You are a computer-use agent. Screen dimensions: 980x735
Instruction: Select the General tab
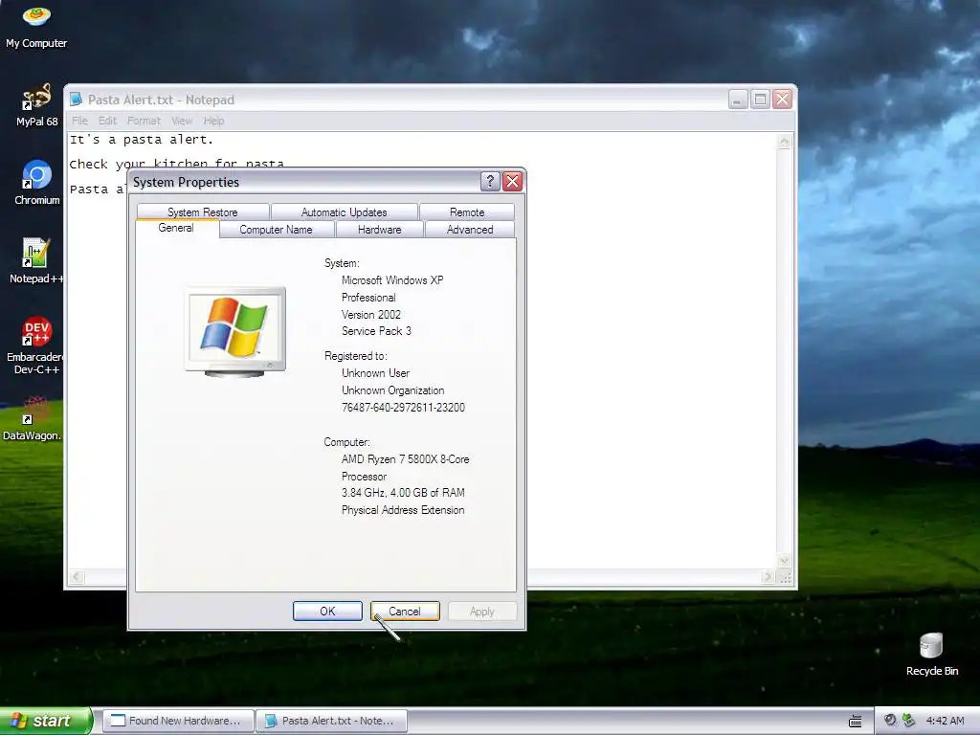pos(176,228)
